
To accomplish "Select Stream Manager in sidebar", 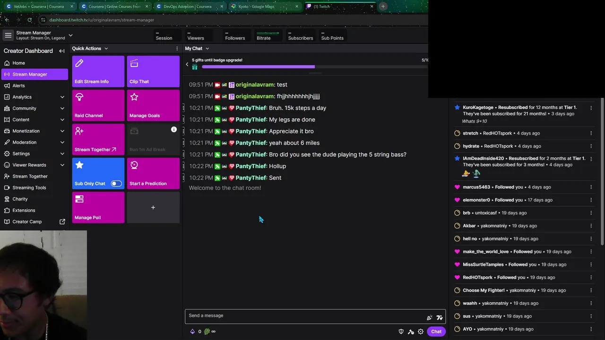I will [34, 74].
